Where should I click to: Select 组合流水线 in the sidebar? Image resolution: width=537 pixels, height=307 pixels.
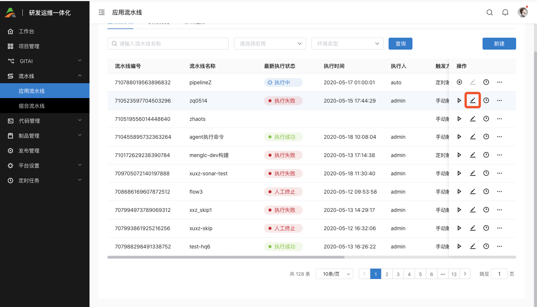pyautogui.click(x=45, y=106)
